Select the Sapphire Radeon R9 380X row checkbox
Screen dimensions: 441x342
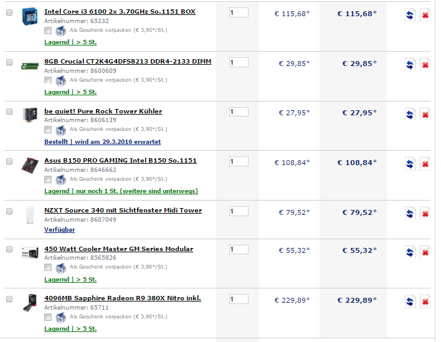pyautogui.click(x=9, y=299)
